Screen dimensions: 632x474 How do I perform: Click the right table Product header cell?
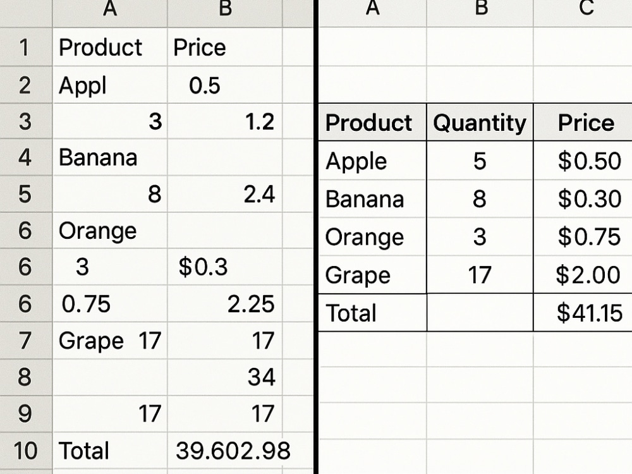coord(372,122)
